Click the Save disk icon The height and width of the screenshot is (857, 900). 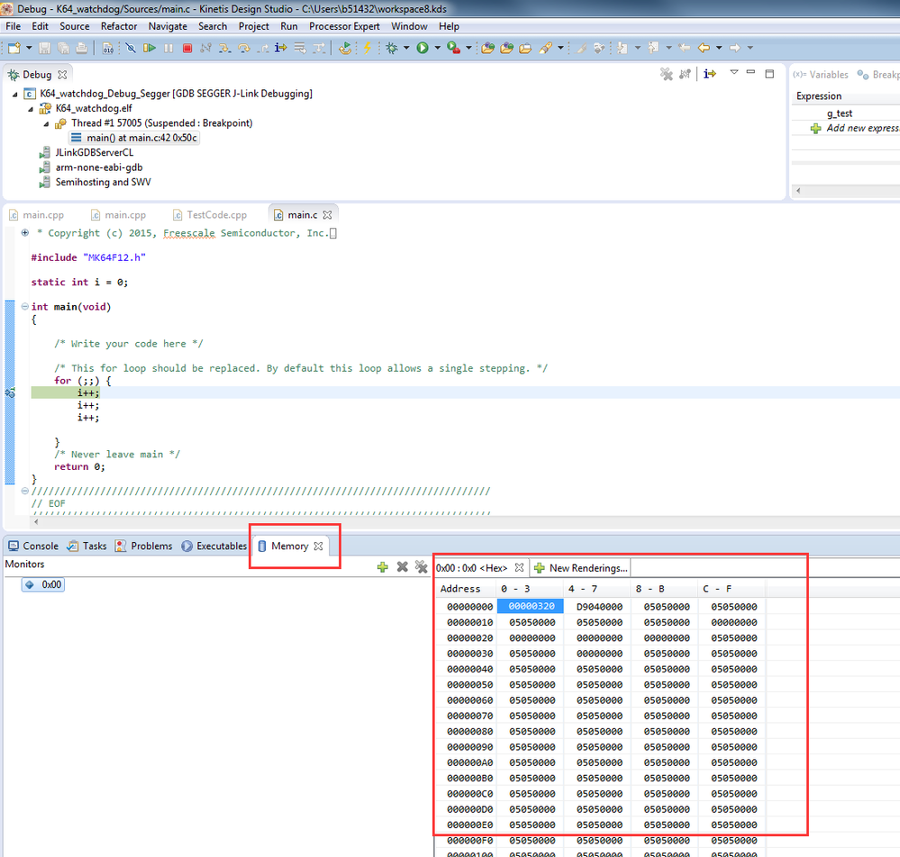click(45, 49)
